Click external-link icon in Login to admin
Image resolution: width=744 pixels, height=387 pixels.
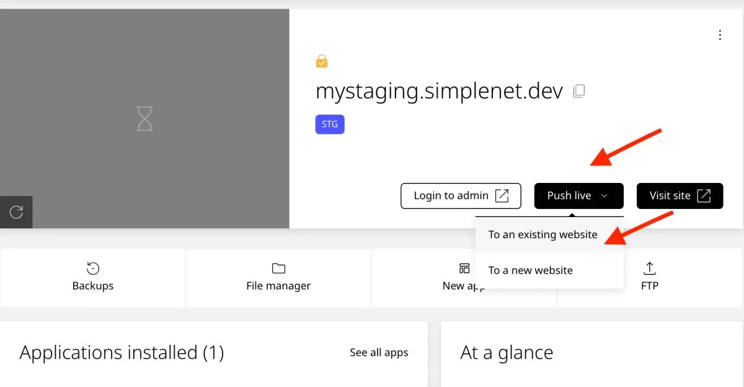pyautogui.click(x=502, y=196)
